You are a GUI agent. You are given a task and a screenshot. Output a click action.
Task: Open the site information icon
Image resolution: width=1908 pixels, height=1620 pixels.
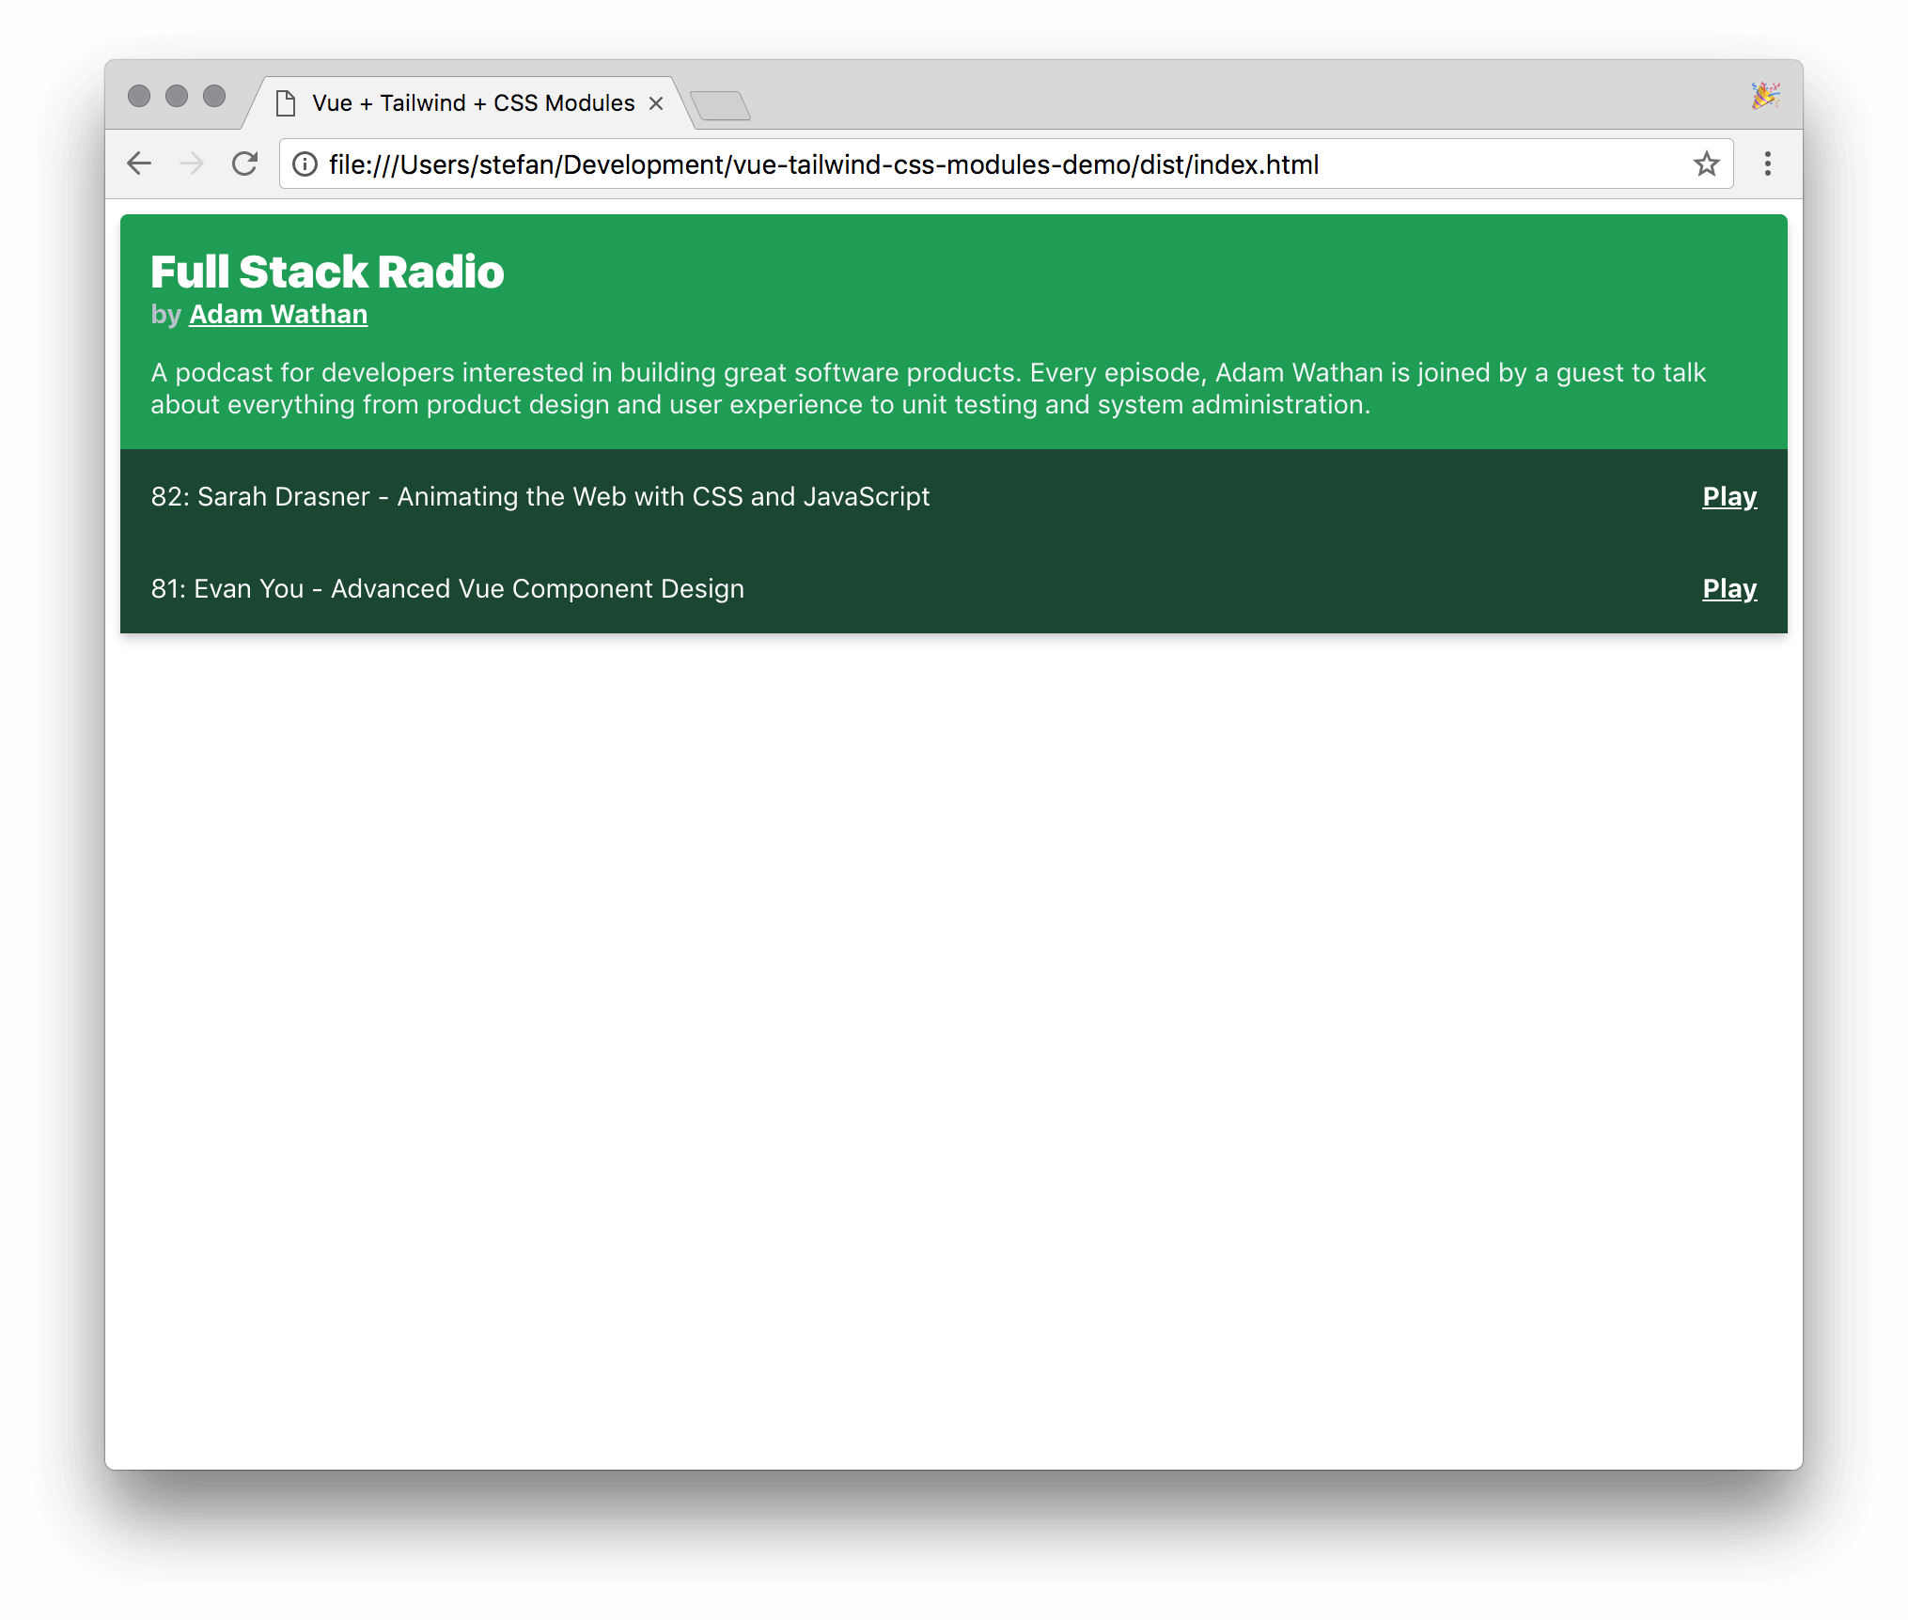point(305,164)
